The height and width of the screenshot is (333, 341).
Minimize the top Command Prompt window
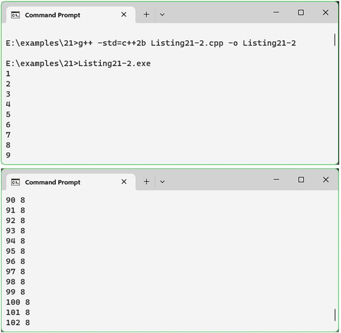(276, 12)
